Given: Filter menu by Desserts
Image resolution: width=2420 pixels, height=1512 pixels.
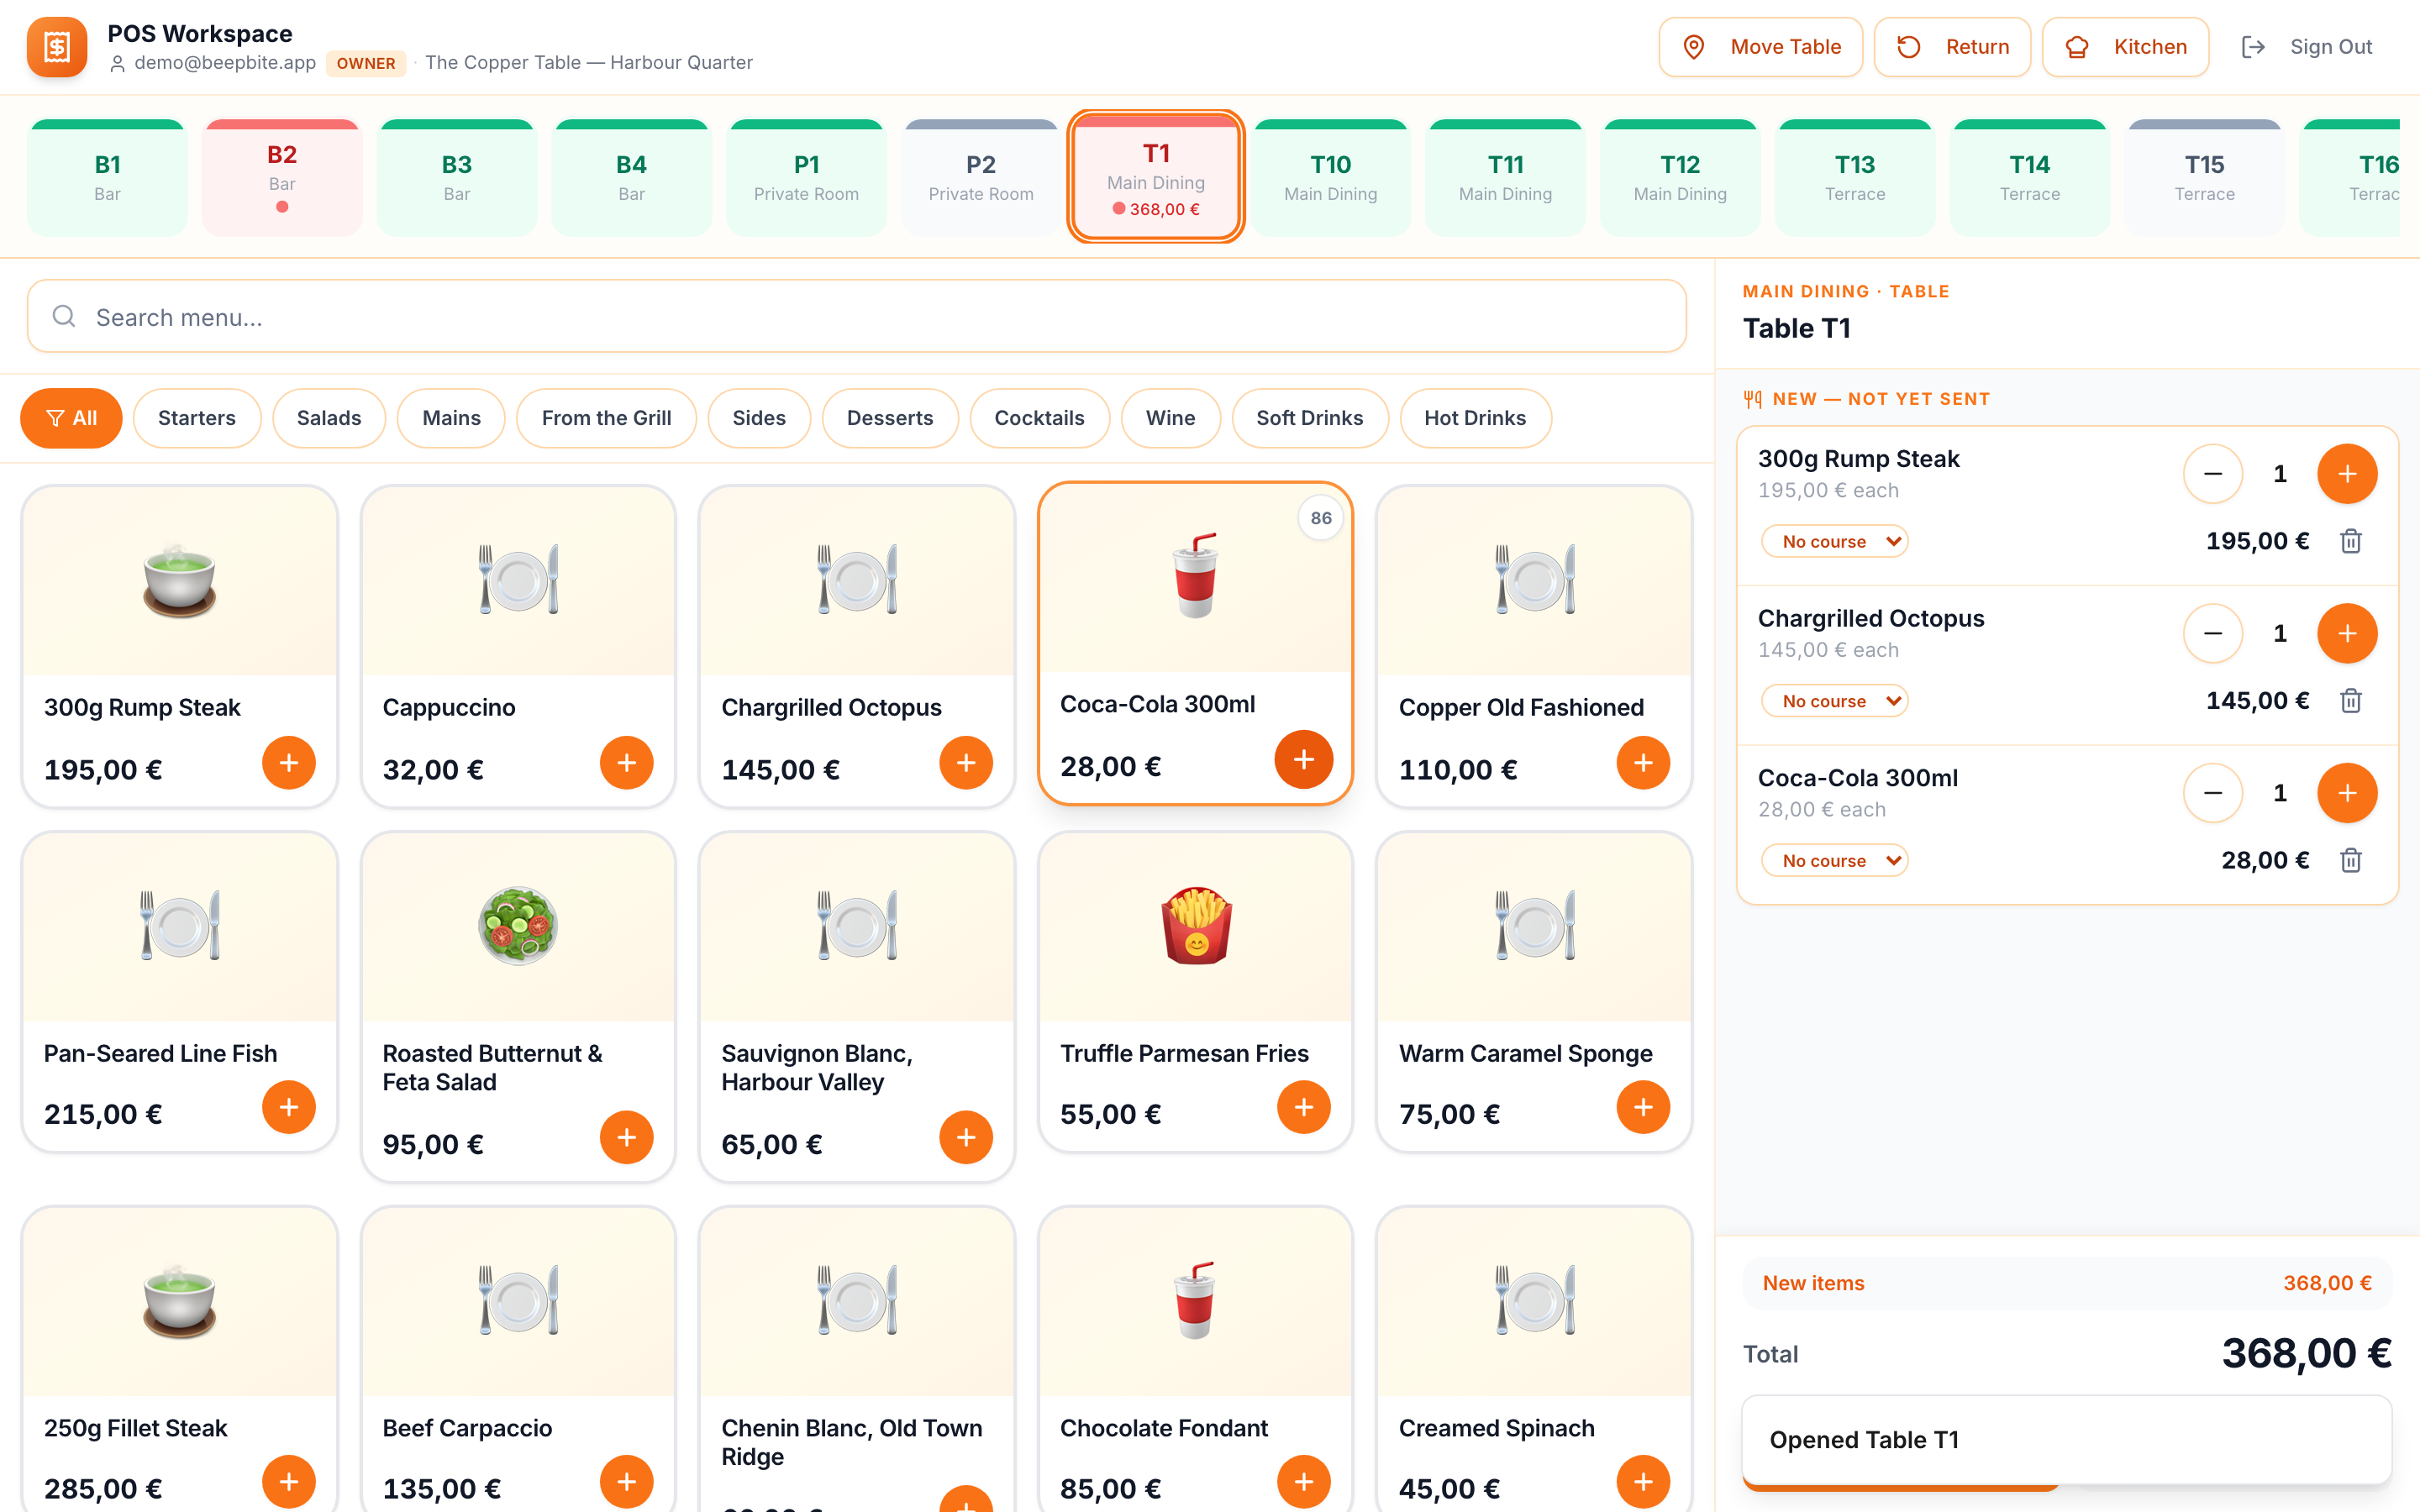Looking at the screenshot, I should [890, 418].
